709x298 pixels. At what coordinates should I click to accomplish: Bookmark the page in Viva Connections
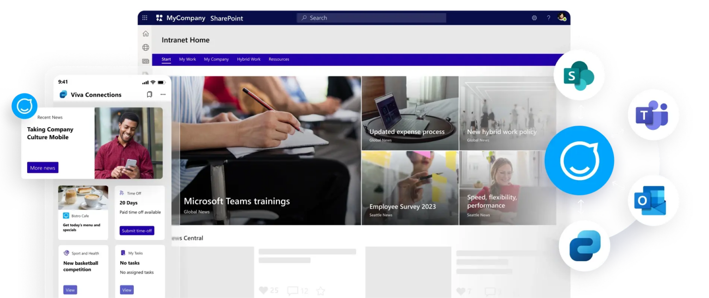149,94
